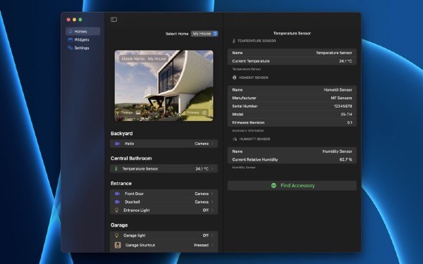Select the Current Temperature 24.1 °C row
This screenshot has width=423, height=264.
tap(292, 61)
